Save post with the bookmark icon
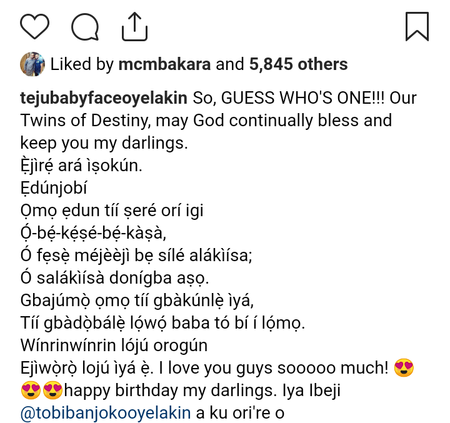 pyautogui.click(x=416, y=26)
